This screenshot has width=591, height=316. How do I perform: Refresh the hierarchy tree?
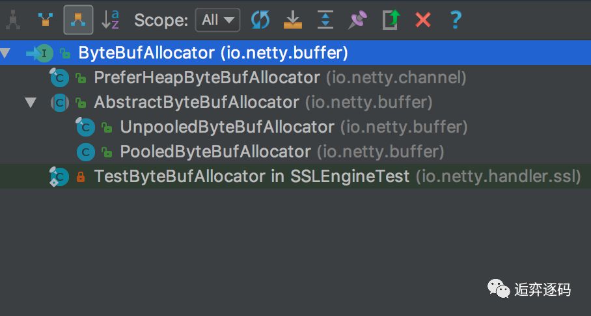[260, 20]
